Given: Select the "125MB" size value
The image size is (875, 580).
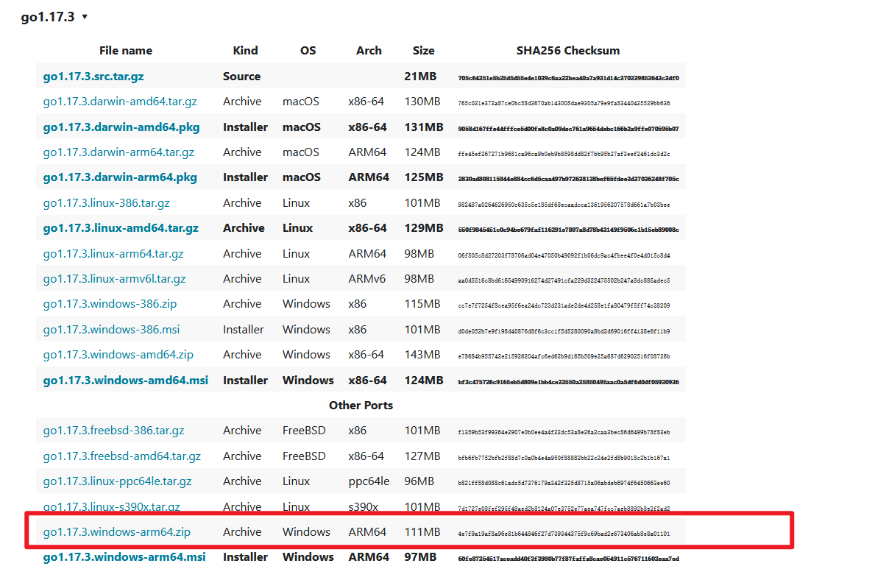Looking at the screenshot, I should pyautogui.click(x=424, y=177).
